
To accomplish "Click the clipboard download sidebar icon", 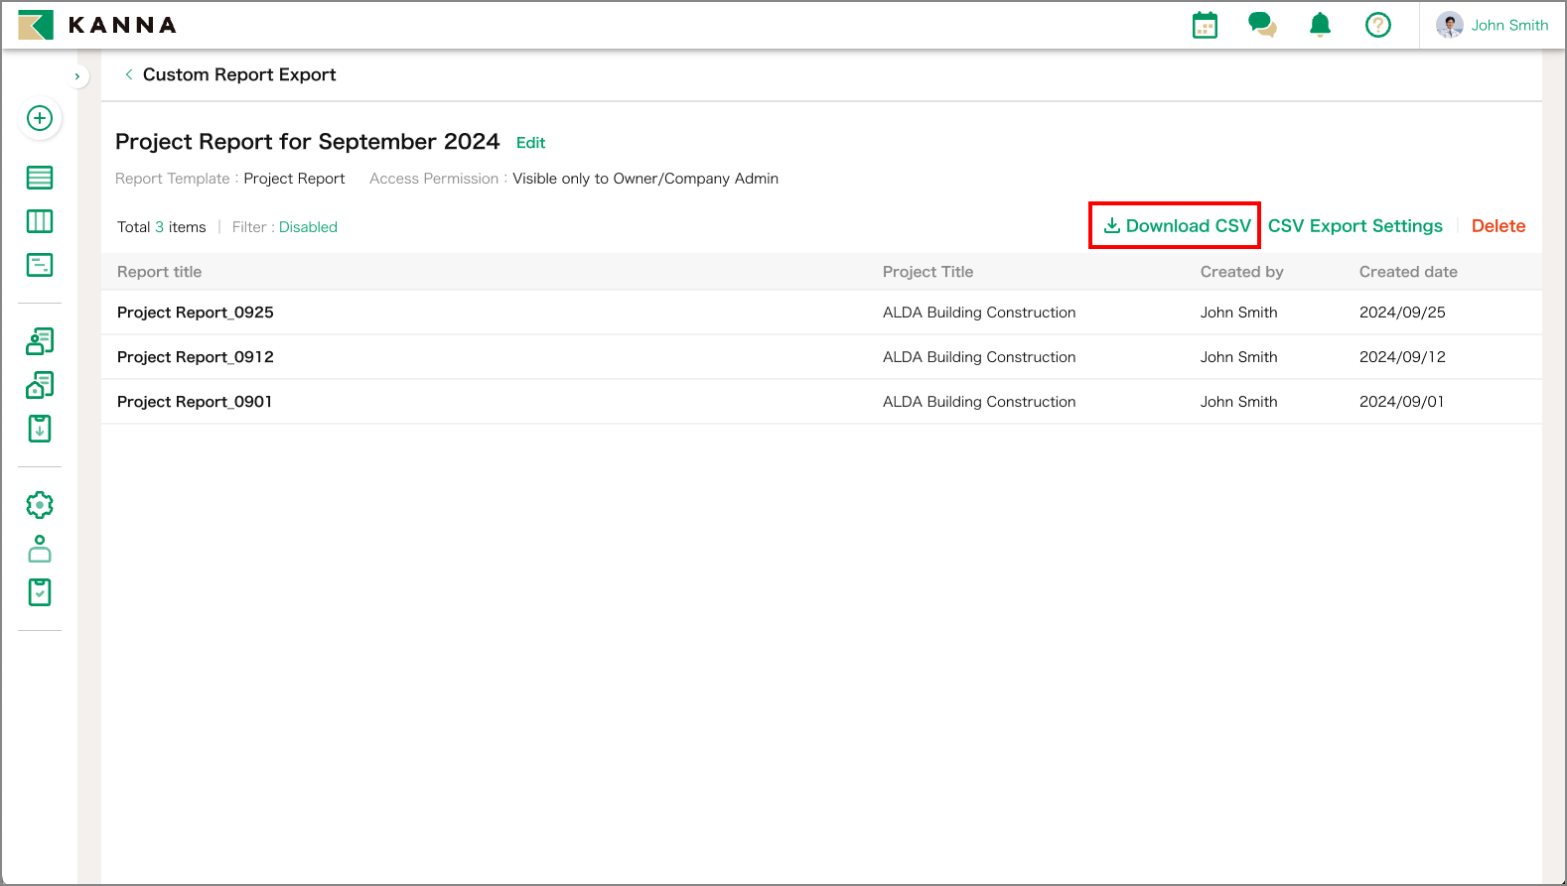I will [40, 429].
